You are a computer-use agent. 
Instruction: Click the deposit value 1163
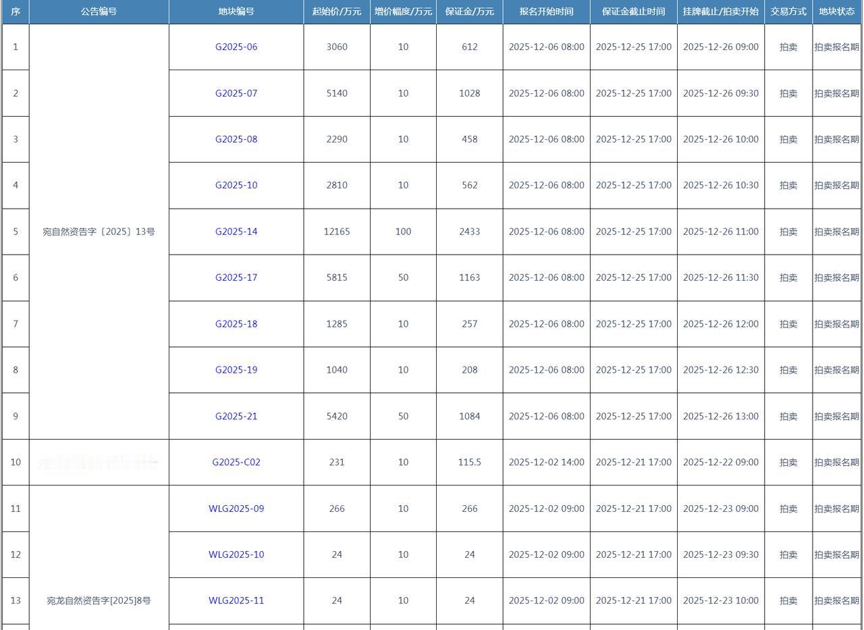(x=470, y=278)
